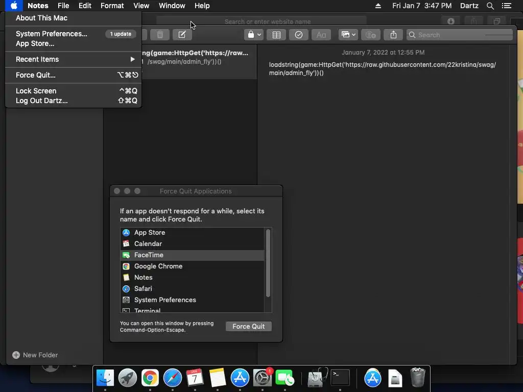Select App Store in Force Quit list

coord(193,233)
